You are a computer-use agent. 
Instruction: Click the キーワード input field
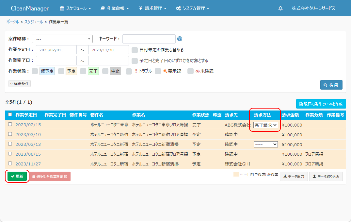pyautogui.click(x=149, y=39)
